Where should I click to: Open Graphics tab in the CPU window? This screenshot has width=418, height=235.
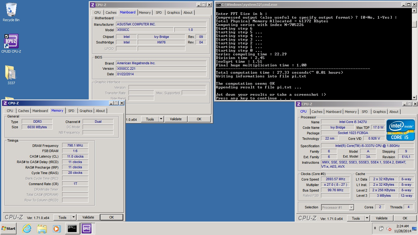(x=379, y=112)
